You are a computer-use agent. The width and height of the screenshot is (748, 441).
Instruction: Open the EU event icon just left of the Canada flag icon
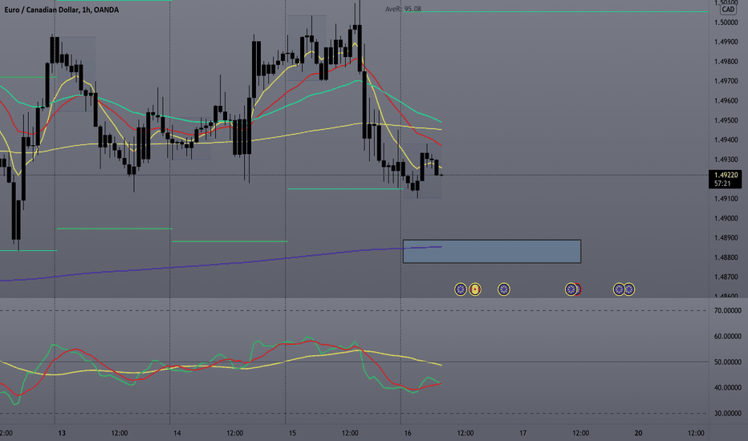click(461, 289)
